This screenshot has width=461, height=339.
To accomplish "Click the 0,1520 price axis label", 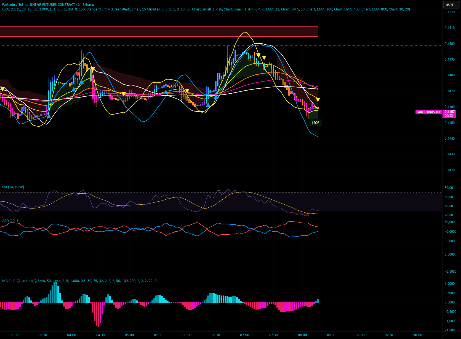I will point(449,12).
